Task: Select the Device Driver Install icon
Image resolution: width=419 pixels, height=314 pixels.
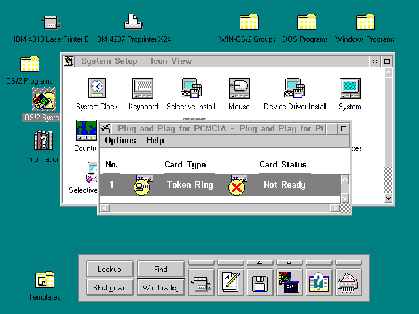Action: tap(295, 88)
